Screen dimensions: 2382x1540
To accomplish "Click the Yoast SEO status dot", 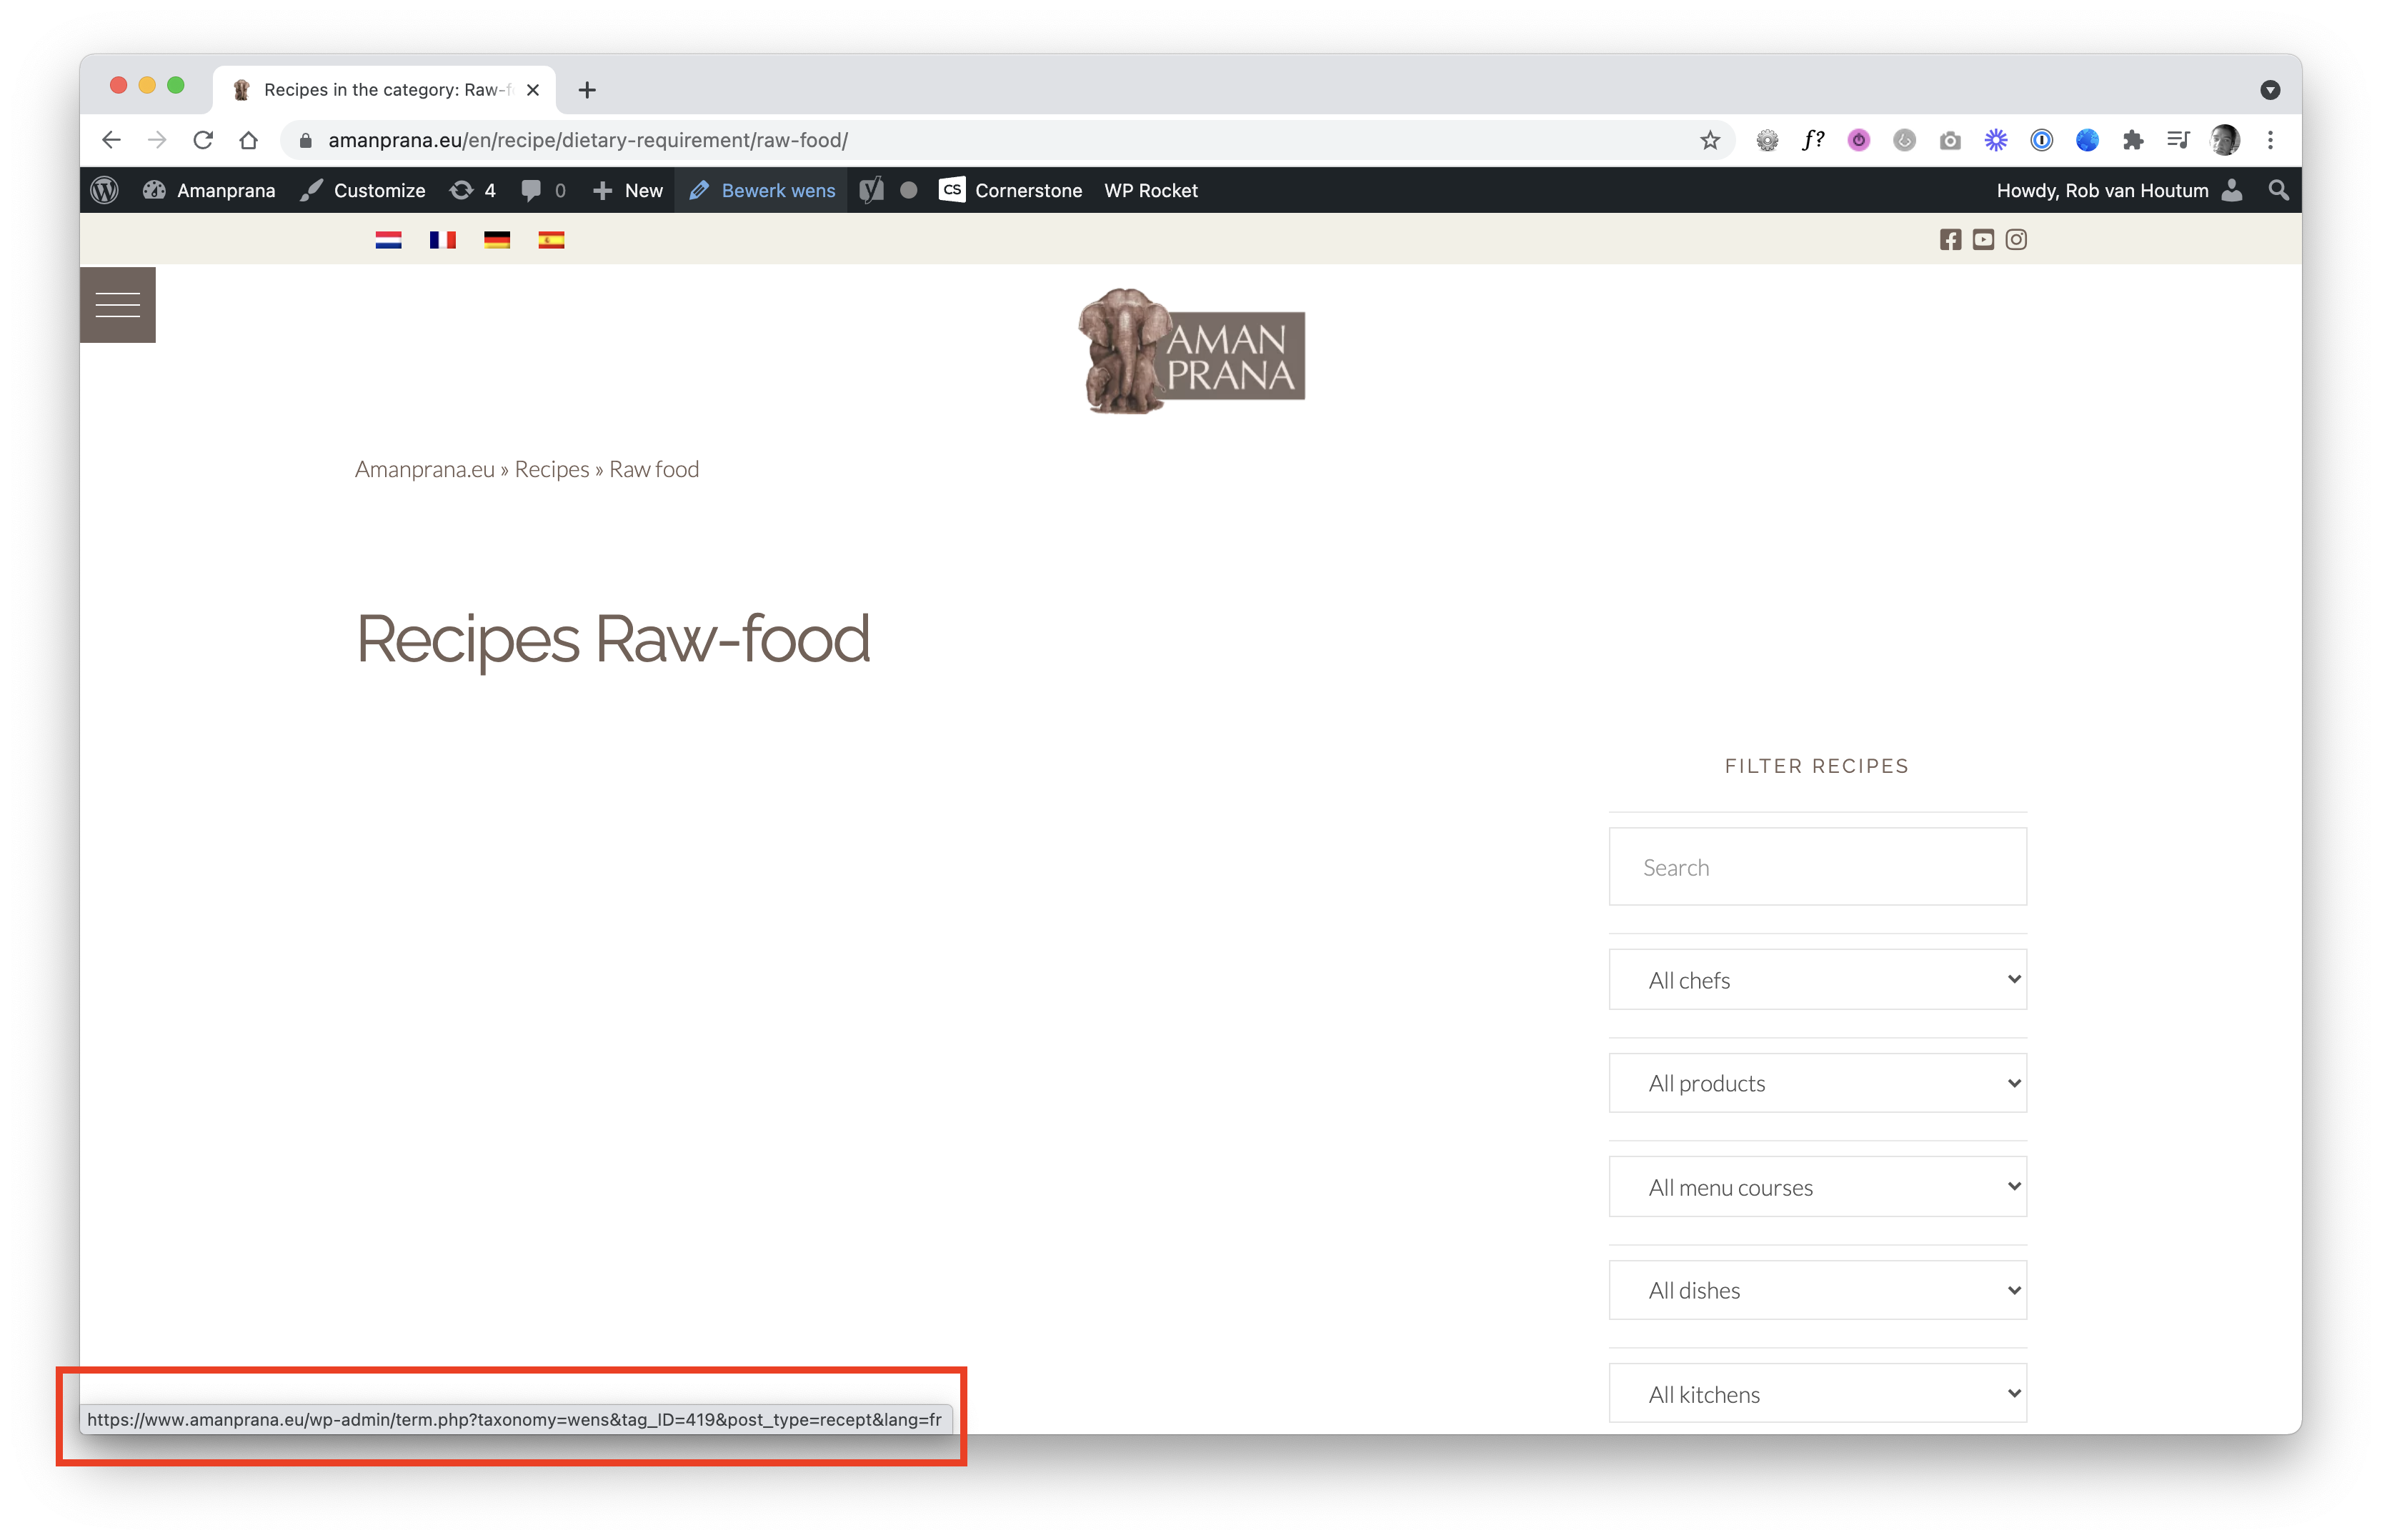I will (x=909, y=190).
